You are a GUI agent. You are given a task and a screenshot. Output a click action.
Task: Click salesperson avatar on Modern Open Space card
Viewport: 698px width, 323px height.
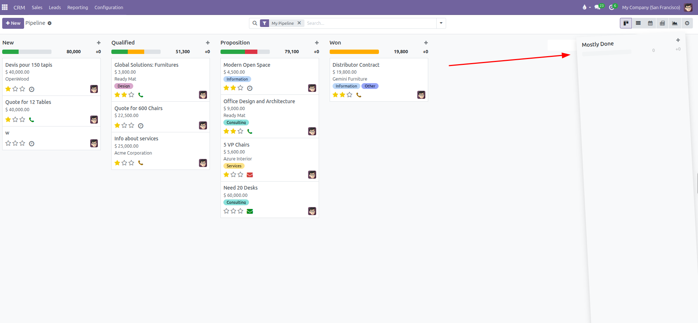[312, 88]
